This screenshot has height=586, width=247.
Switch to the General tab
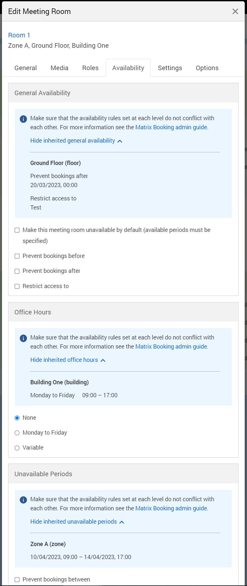tap(26, 68)
